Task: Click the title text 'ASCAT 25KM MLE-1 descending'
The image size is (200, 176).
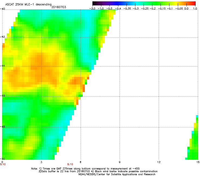Action: click(28, 5)
